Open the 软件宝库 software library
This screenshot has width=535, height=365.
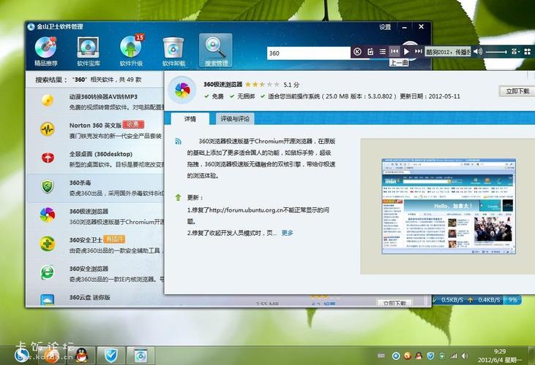(x=89, y=51)
